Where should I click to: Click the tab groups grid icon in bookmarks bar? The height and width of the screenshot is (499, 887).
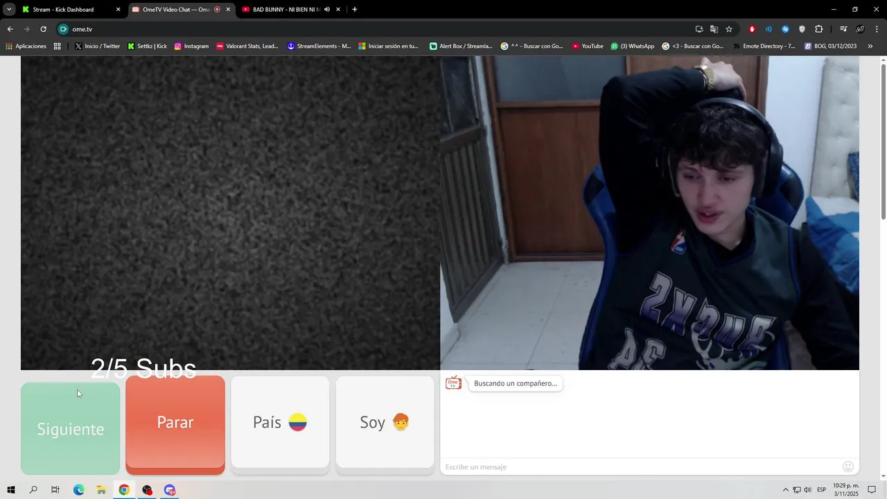pyautogui.click(x=57, y=46)
